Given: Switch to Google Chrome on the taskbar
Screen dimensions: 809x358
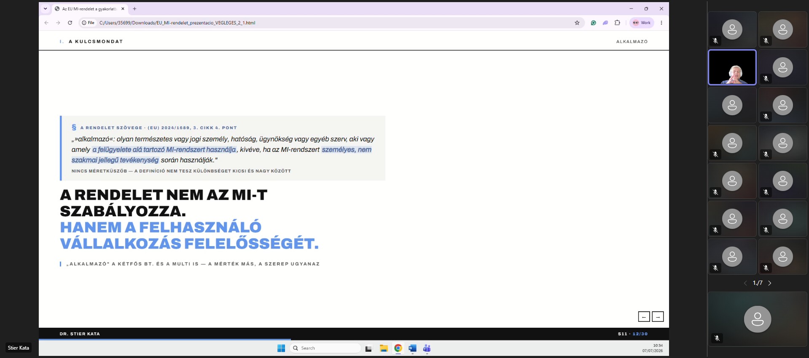Looking at the screenshot, I should coord(398,348).
